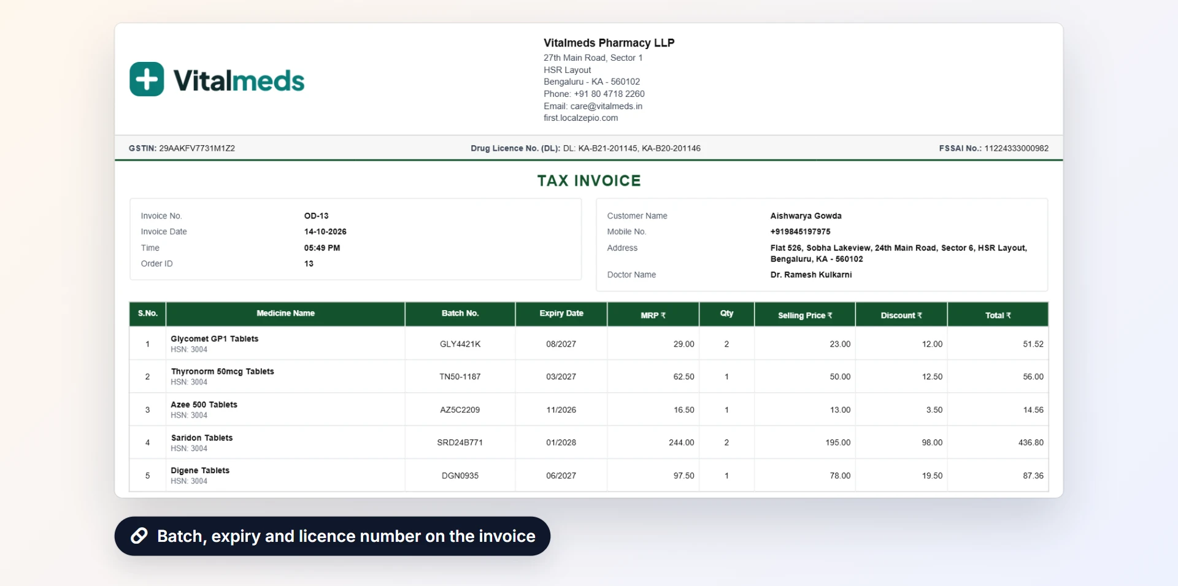Screen dimensions: 1178x586
Task: Click total amount 87.36
Action: tap(1033, 476)
